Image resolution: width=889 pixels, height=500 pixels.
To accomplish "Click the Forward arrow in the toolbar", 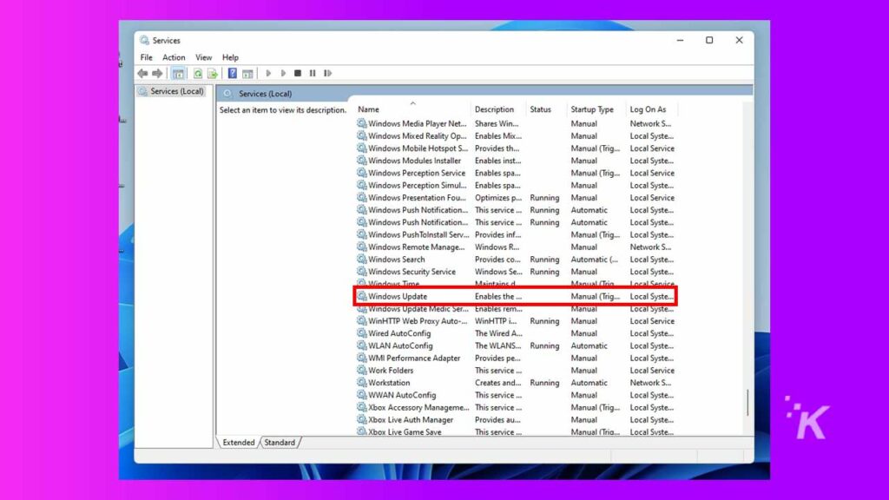I will point(157,73).
